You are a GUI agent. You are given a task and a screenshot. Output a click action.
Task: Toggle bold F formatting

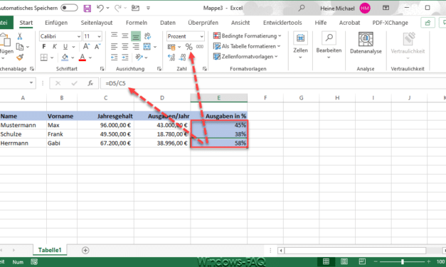(44, 47)
